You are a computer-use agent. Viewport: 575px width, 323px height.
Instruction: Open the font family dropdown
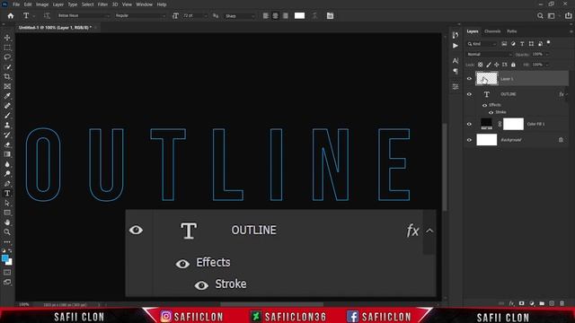[x=84, y=16]
